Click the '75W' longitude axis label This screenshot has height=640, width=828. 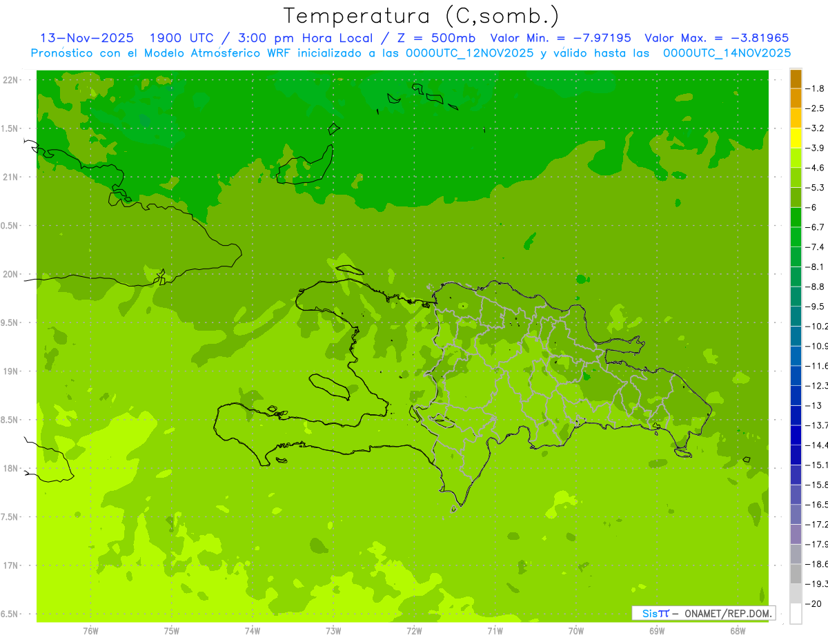pyautogui.click(x=172, y=630)
